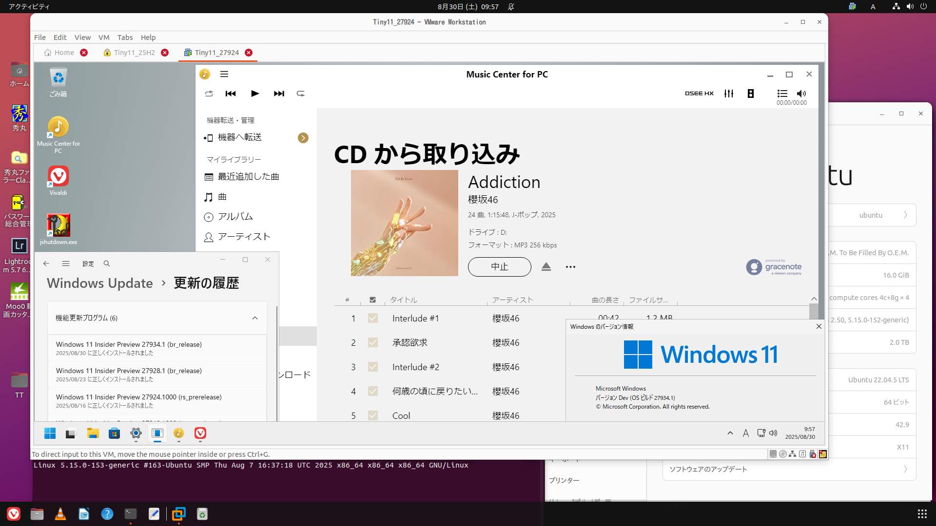Open the Music Center hamburger menu

224,74
